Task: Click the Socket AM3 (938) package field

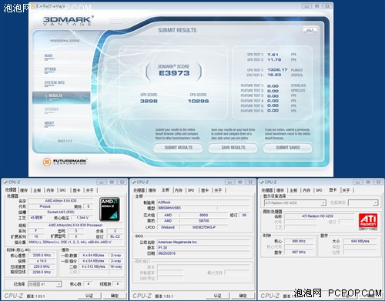Action: coord(61,212)
